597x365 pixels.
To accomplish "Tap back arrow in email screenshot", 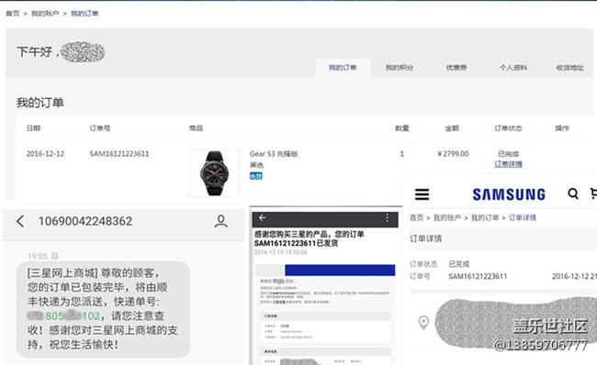I will pos(262,217).
